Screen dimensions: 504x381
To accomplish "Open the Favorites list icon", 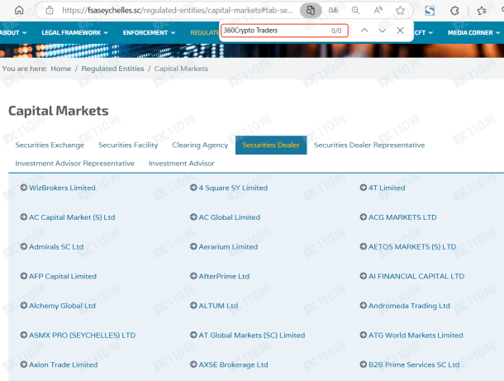I will [x=482, y=11].
